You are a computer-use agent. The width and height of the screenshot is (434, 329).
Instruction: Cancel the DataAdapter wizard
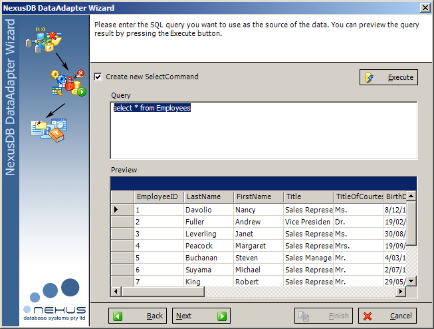click(x=387, y=316)
